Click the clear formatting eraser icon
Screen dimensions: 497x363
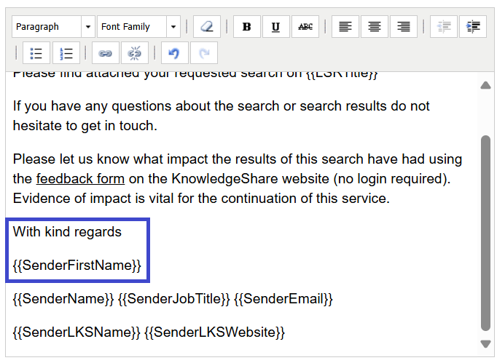[x=207, y=27]
